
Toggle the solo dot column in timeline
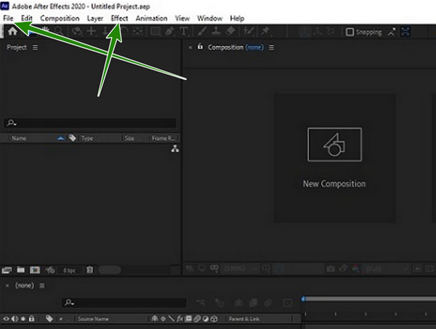click(x=23, y=319)
